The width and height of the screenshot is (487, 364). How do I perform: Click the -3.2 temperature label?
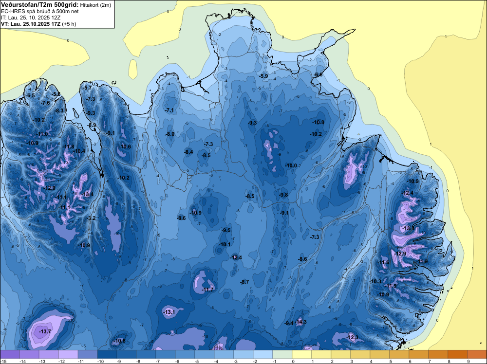pos(91,218)
